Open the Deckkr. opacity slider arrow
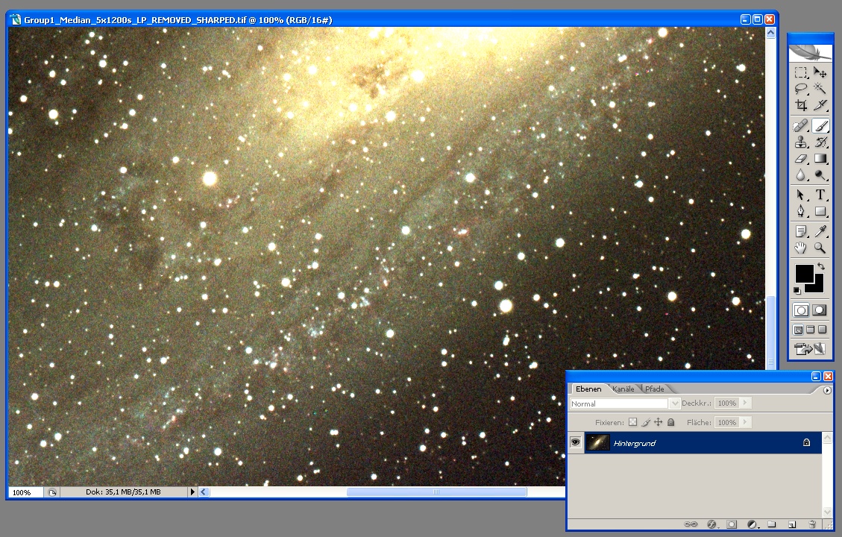The height and width of the screenshot is (537, 842). [x=745, y=403]
